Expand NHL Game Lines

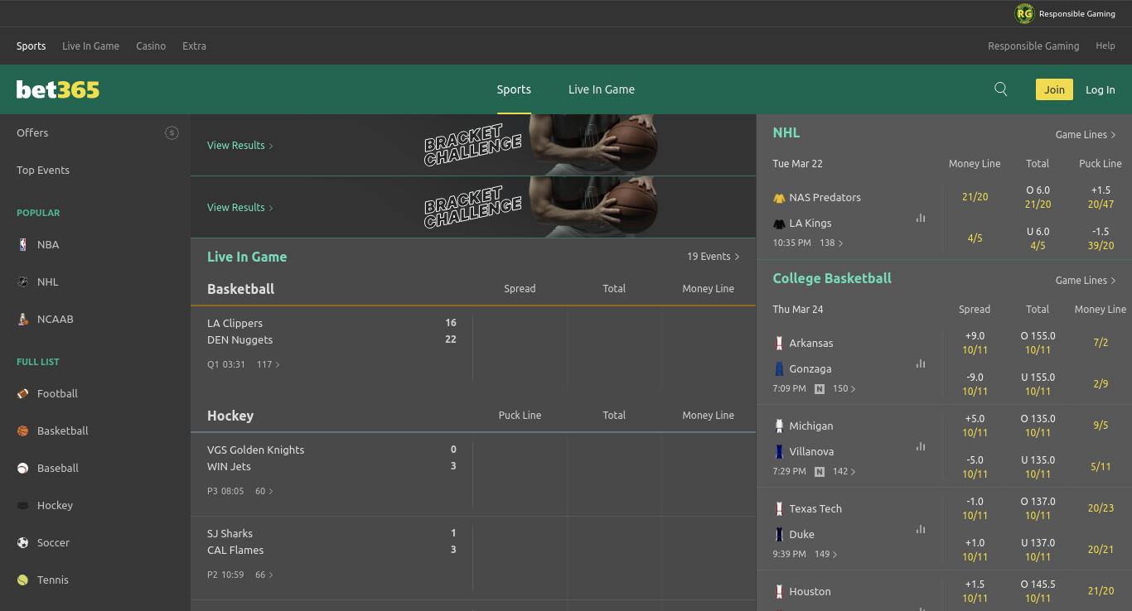pyautogui.click(x=1086, y=134)
